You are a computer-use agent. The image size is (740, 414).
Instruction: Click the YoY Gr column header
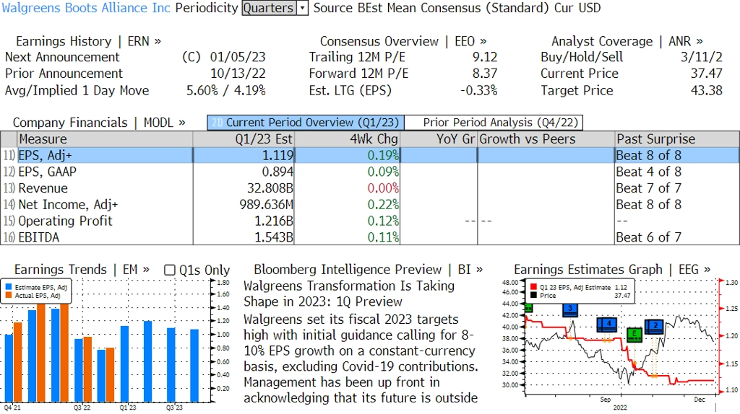(439, 139)
